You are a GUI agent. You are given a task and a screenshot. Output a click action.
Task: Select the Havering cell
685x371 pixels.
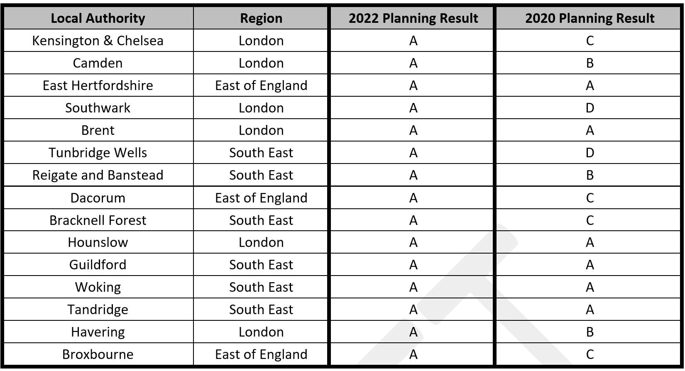click(98, 332)
